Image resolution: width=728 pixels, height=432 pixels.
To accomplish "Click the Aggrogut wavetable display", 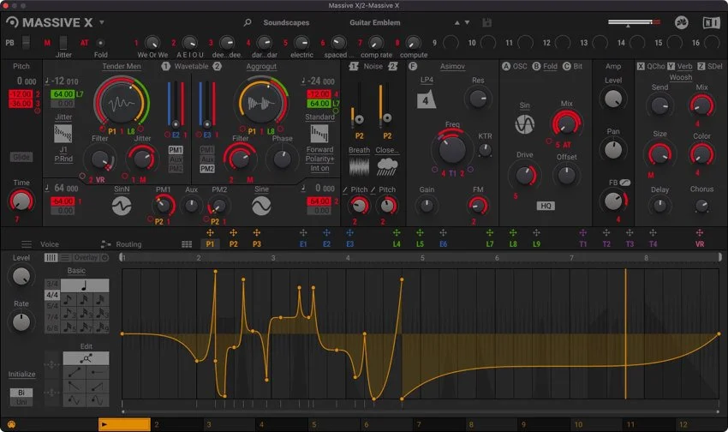I will (261, 103).
